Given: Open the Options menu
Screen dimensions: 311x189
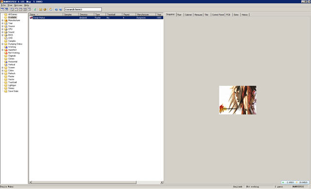Looking at the screenshot, I should click(x=18, y=5).
